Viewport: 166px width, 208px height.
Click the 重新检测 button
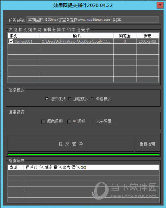pos(147,144)
